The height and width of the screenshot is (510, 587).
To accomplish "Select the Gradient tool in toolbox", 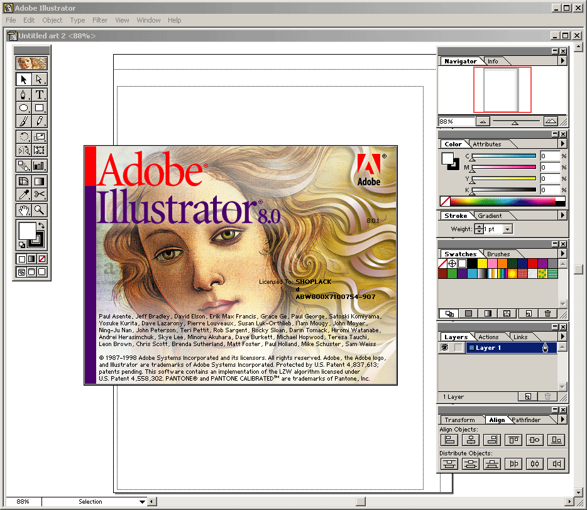I will click(40, 182).
